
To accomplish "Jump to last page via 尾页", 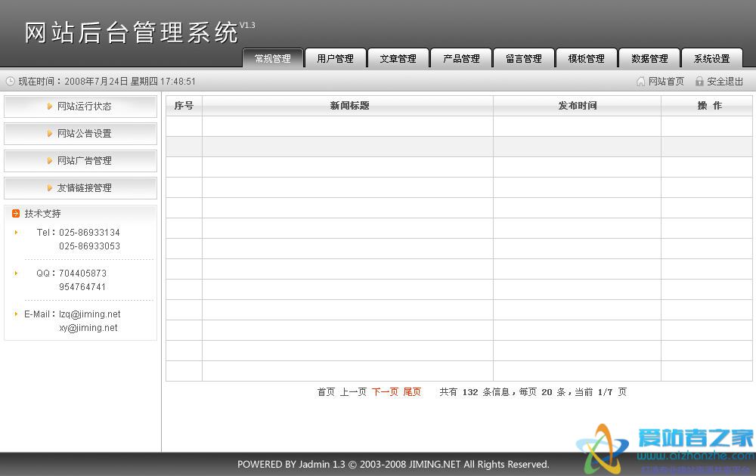I will 412,392.
